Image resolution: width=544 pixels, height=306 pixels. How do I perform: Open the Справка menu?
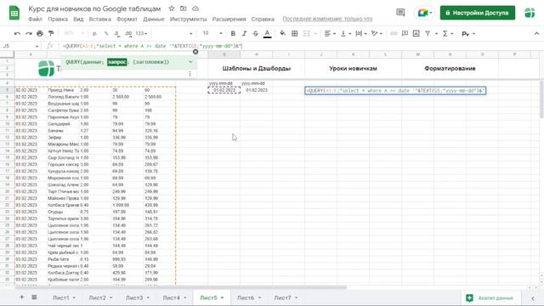click(263, 19)
